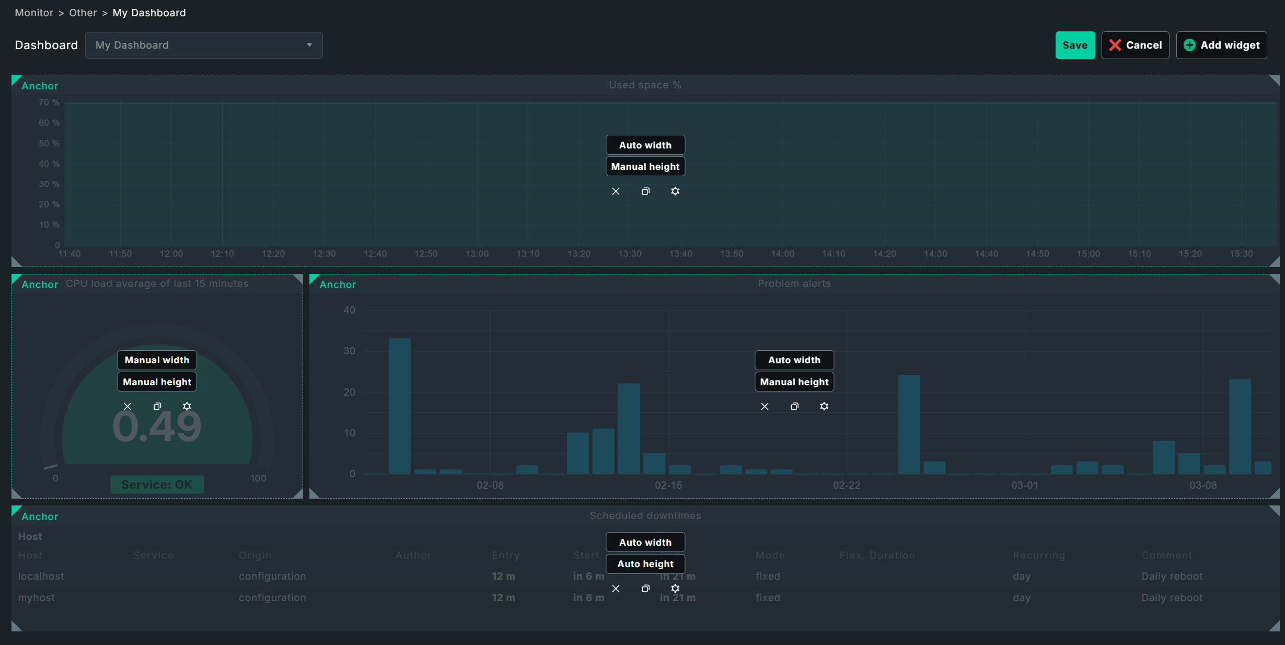1285x645 pixels.
Task: Open the Other breadcrumb section
Action: [x=83, y=13]
